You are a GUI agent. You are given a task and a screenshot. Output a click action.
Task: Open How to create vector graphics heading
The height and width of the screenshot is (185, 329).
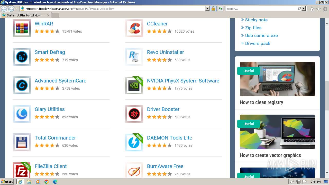270,155
